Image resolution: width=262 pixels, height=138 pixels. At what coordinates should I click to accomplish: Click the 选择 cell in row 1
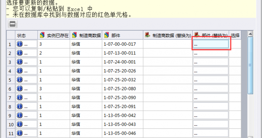(x=235, y=44)
